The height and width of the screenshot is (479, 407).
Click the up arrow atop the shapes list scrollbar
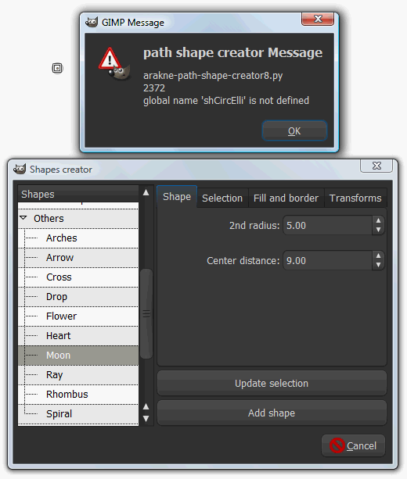point(146,192)
